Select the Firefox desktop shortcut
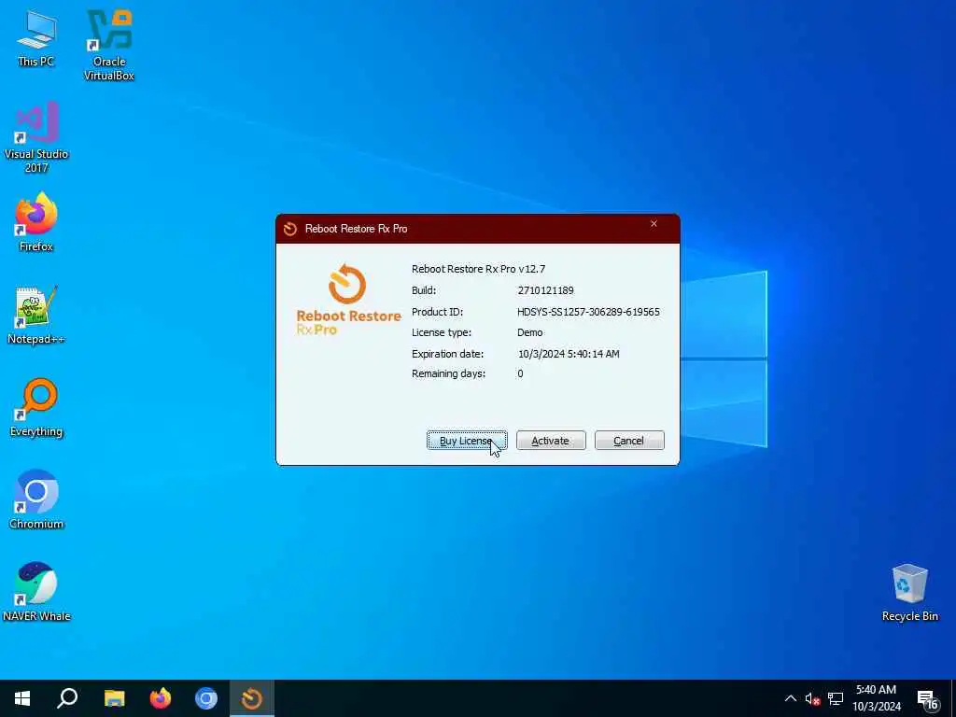 click(x=36, y=222)
